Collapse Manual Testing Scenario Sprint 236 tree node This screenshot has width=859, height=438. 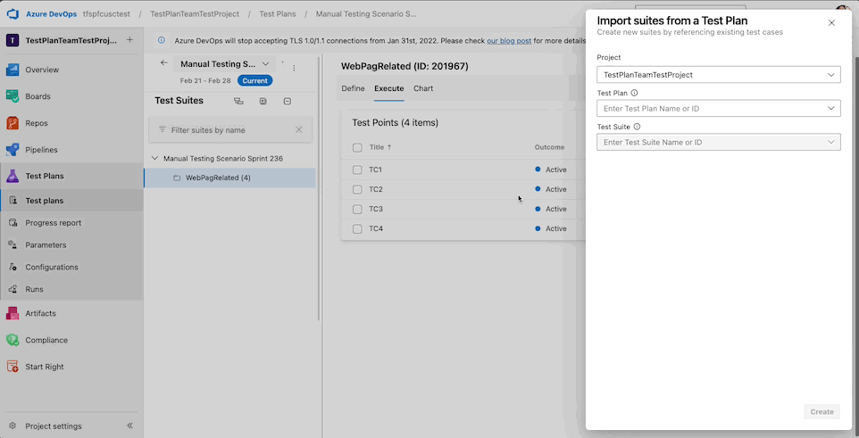click(155, 158)
